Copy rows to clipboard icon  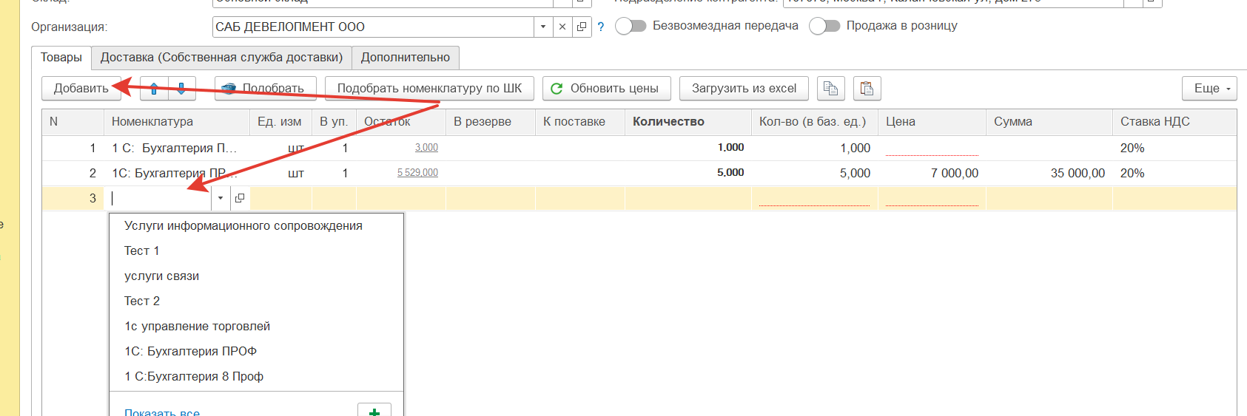[x=830, y=89]
